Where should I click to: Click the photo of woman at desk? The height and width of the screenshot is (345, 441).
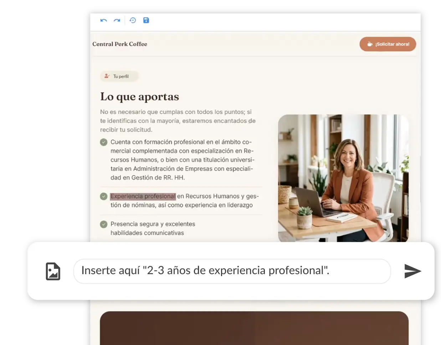coord(343,178)
